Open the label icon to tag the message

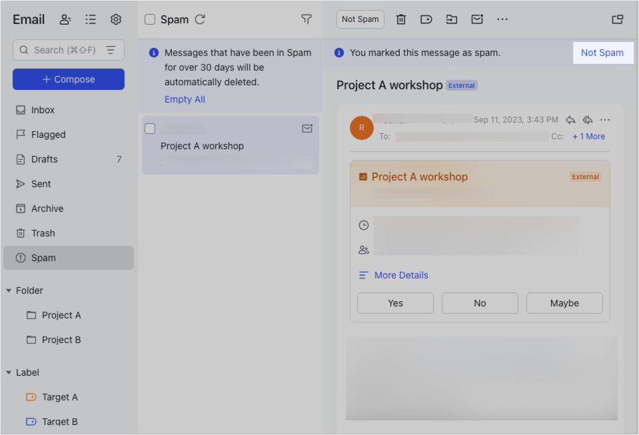click(426, 19)
